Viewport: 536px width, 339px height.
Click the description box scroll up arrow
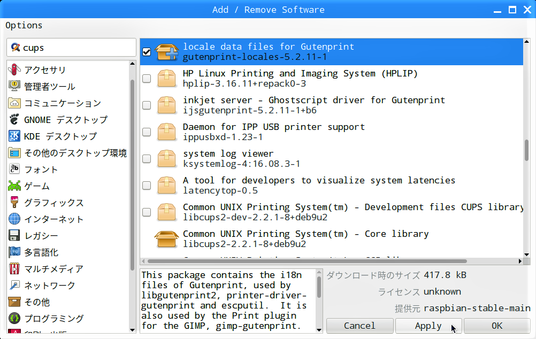pos(319,272)
